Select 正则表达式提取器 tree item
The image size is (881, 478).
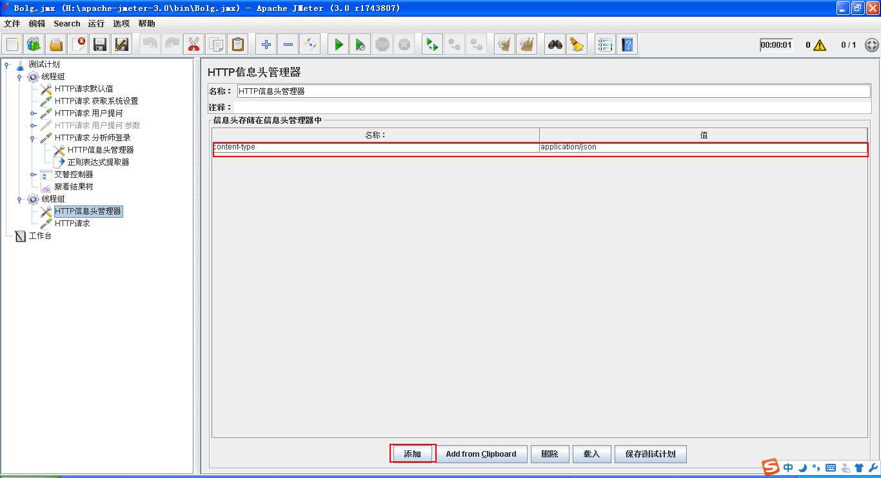pyautogui.click(x=98, y=162)
